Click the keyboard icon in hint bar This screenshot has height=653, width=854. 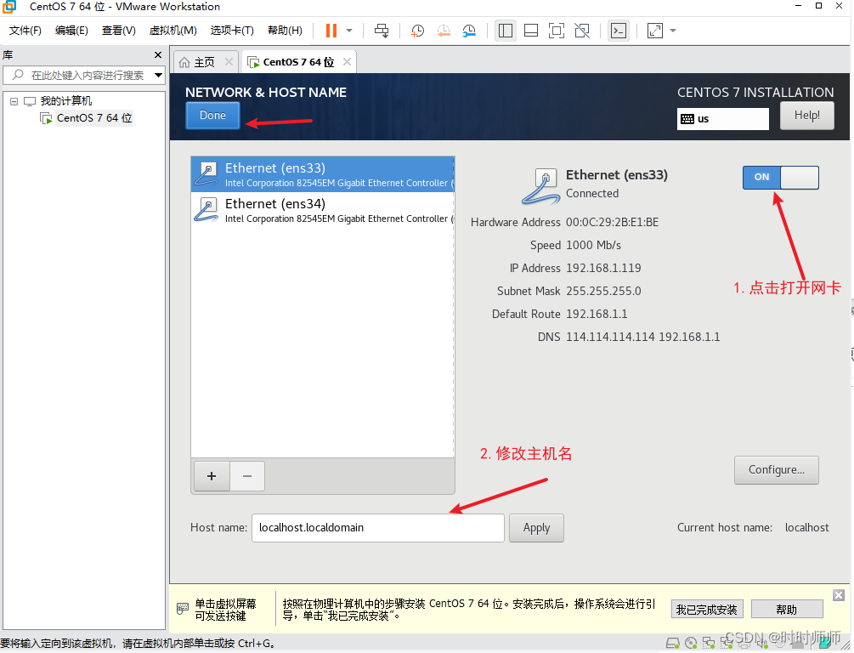coord(183,608)
